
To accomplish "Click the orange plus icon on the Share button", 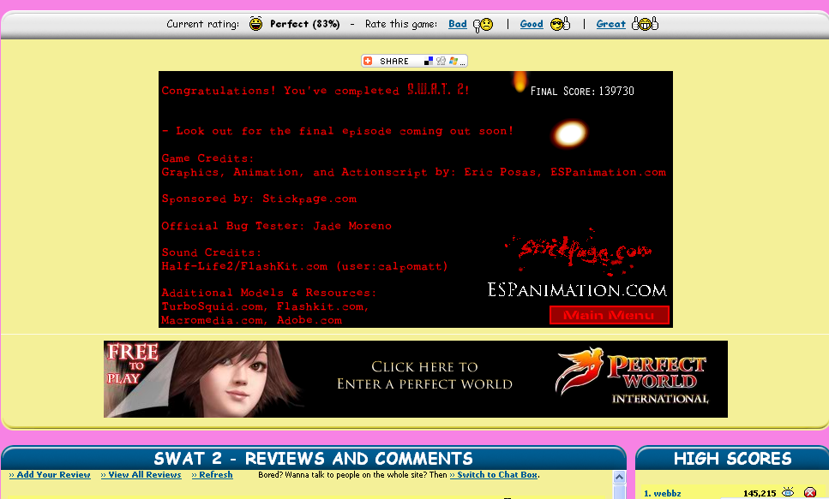I will point(369,61).
